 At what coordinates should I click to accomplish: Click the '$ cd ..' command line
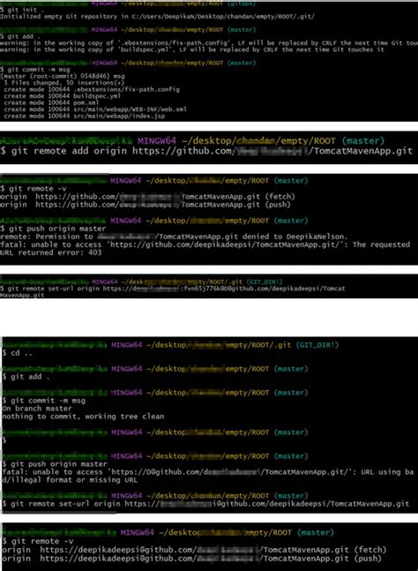coord(18,353)
